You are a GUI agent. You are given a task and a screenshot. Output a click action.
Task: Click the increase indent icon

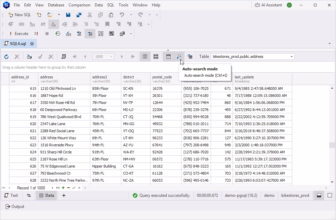tap(75, 24)
